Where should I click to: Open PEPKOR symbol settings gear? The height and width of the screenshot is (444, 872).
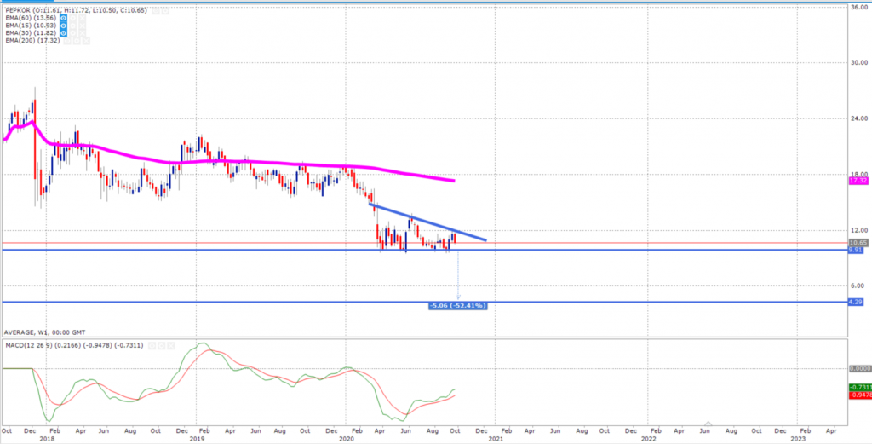coord(165,10)
